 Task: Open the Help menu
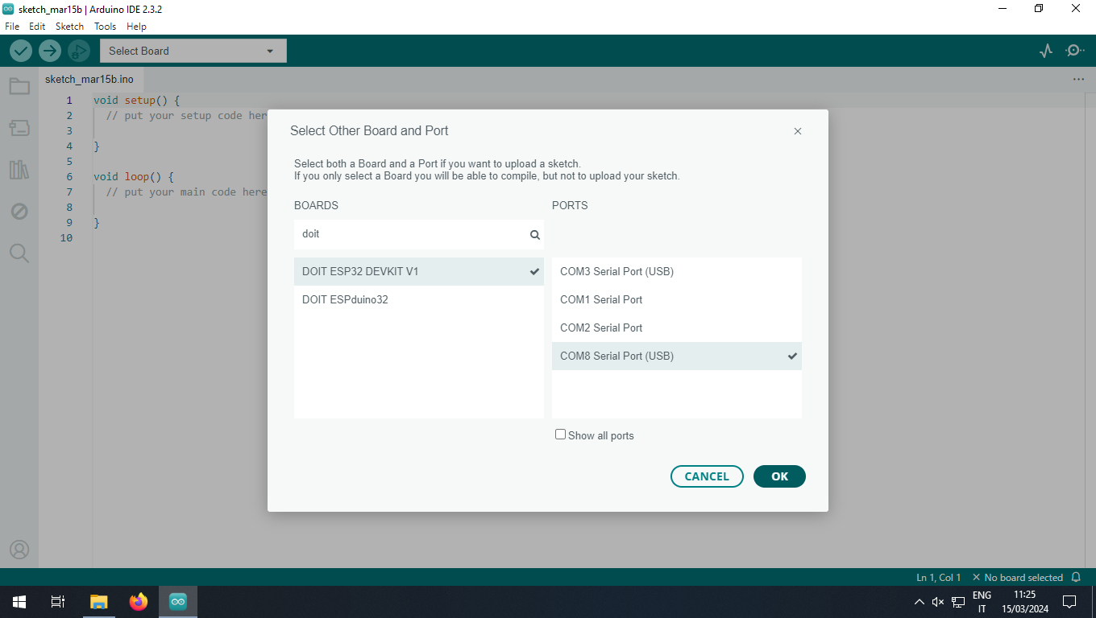pos(136,27)
